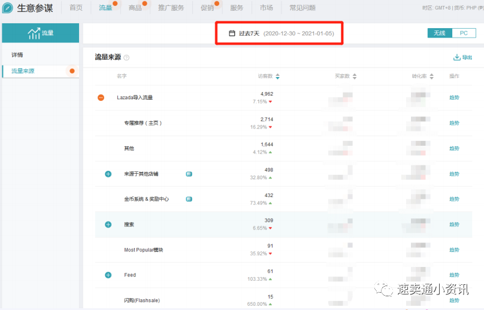
Task: Open the 市场 tab
Action: click(x=267, y=8)
